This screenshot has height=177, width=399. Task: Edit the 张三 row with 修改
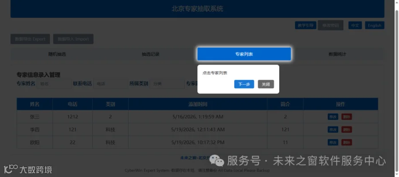pos(333,117)
